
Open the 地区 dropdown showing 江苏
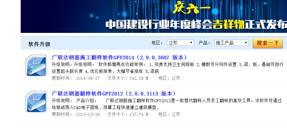click(x=181, y=43)
